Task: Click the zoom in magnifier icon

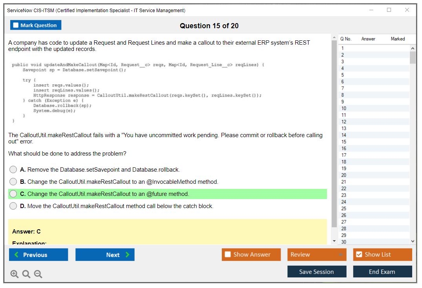Action: click(x=14, y=274)
